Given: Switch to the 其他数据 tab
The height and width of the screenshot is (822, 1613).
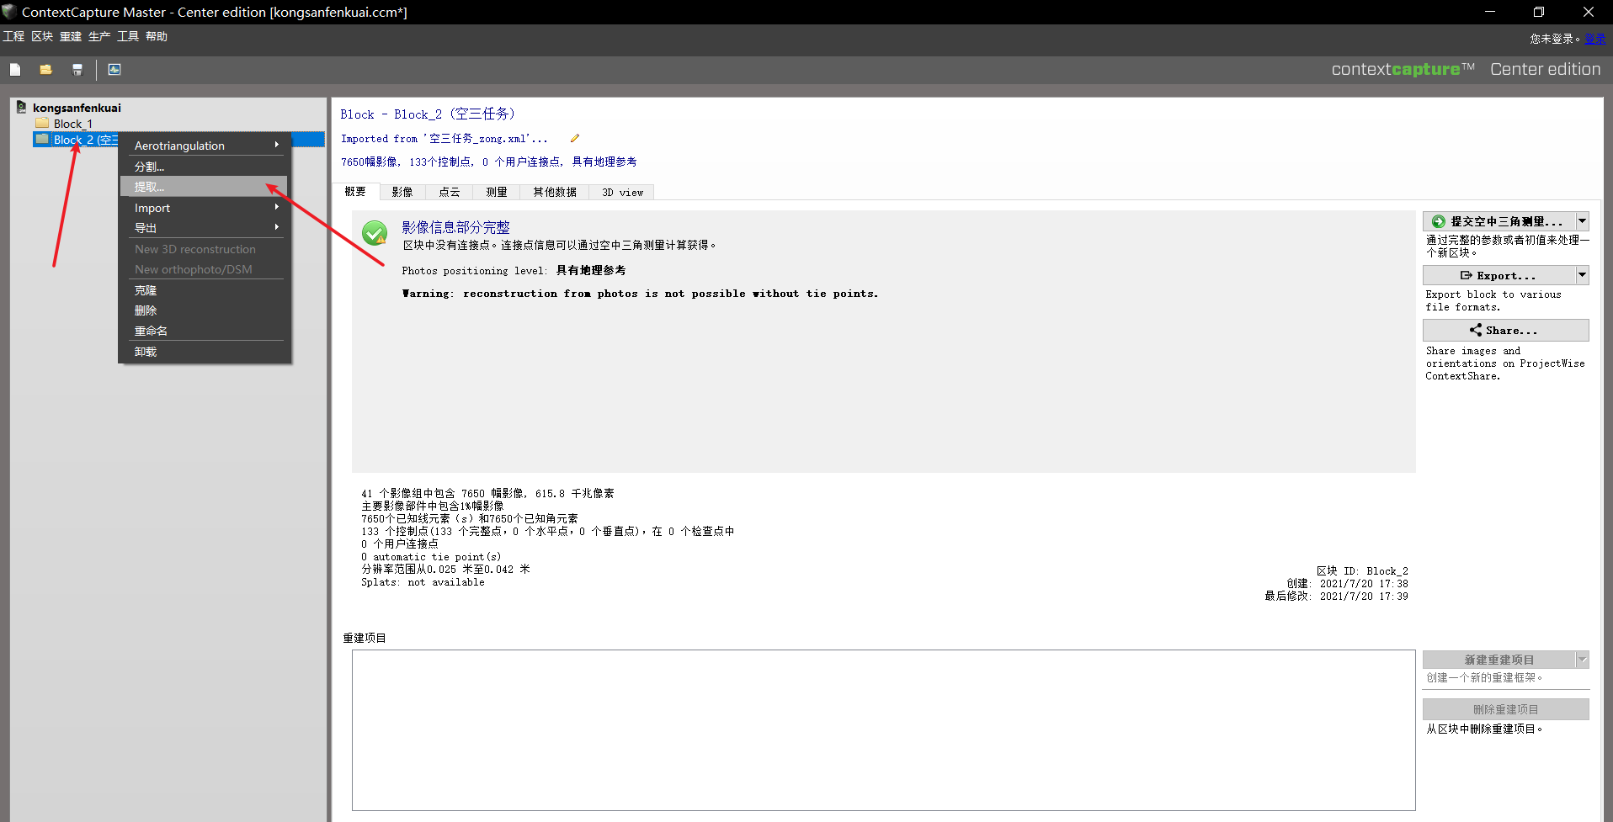Looking at the screenshot, I should click(x=555, y=192).
